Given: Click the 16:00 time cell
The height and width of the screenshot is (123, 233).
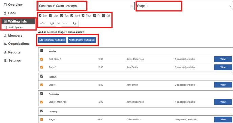Looking at the screenshot, I should 100,59.
